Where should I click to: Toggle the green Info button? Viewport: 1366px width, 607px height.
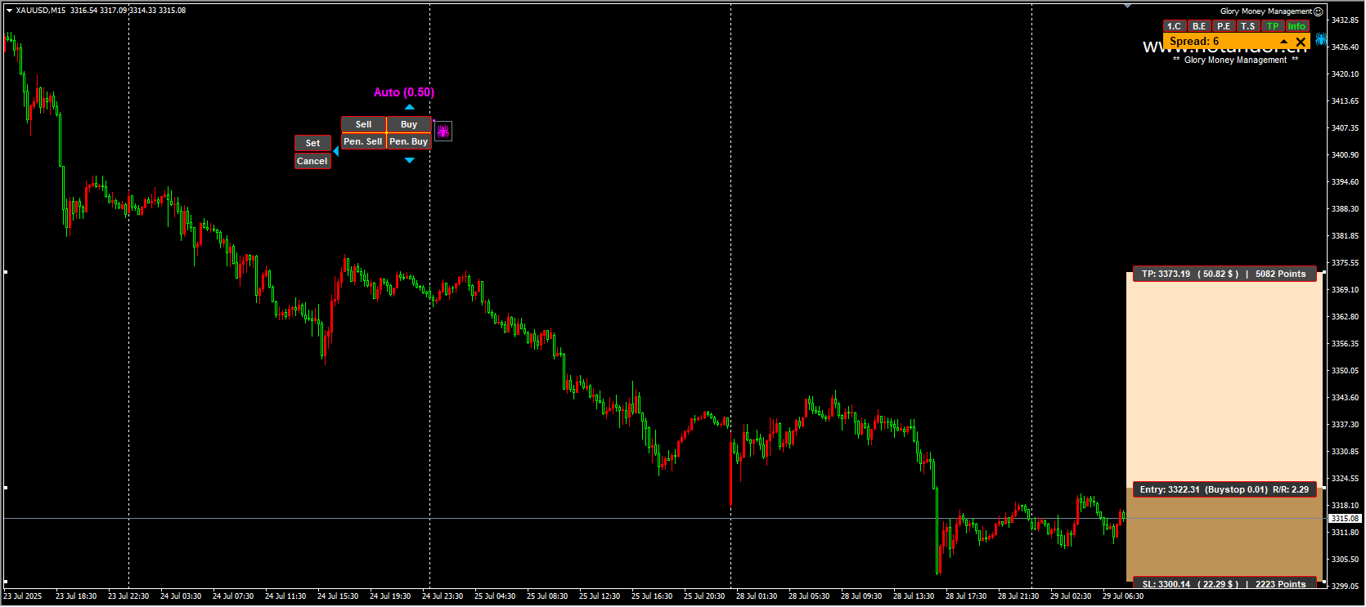[x=1297, y=26]
